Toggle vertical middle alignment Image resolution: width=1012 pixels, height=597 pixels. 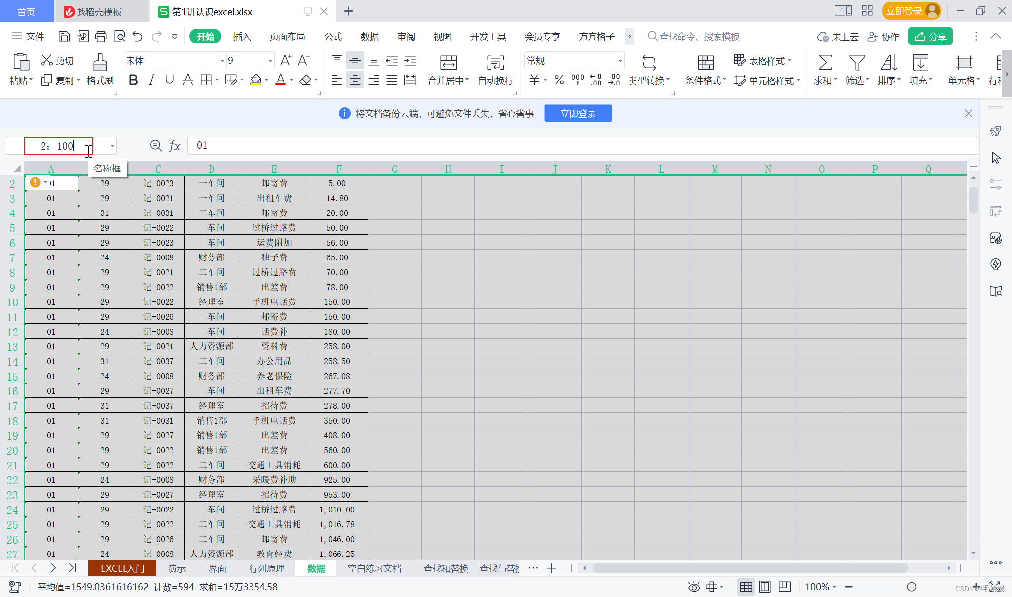[x=355, y=60]
